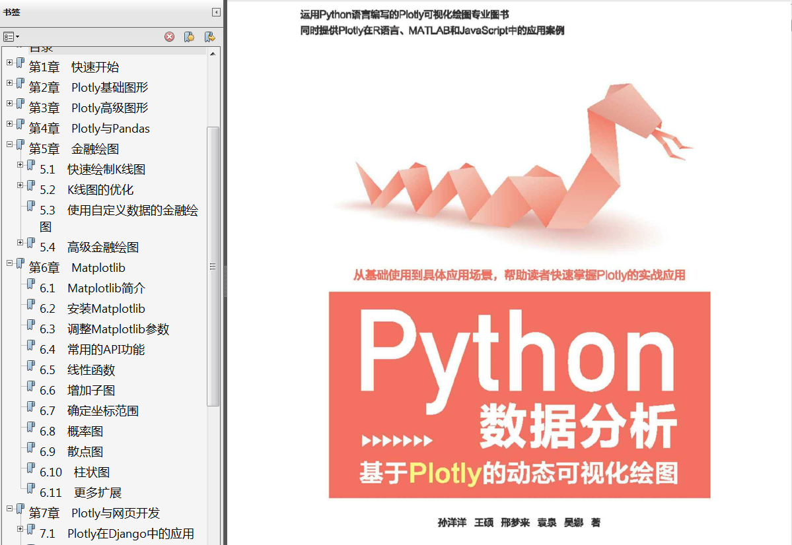Open bookmark 第7章 Plotly与网页开发
This screenshot has width=792, height=545.
[94, 513]
